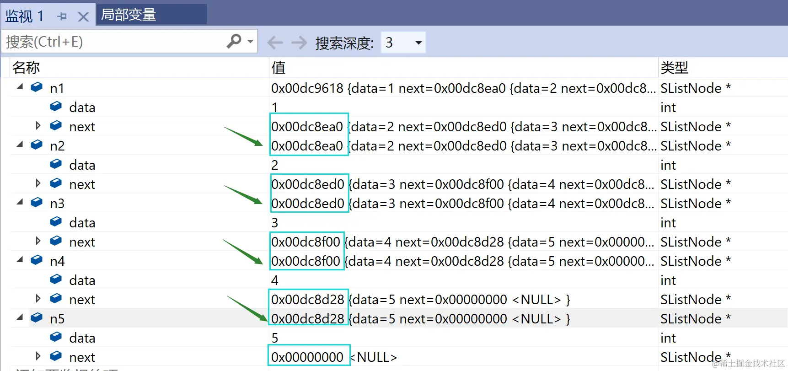Select the 0x00000000 <NULL> value

(334, 357)
